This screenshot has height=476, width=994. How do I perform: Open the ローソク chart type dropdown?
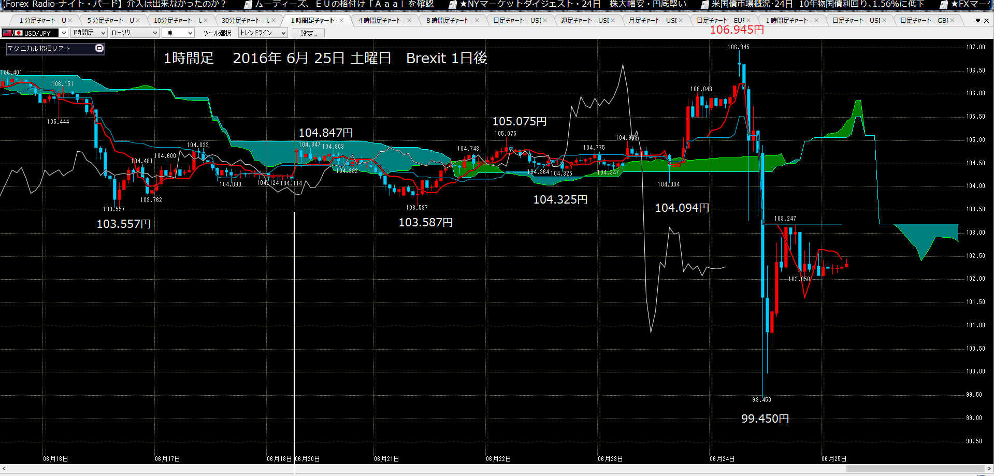[x=155, y=33]
